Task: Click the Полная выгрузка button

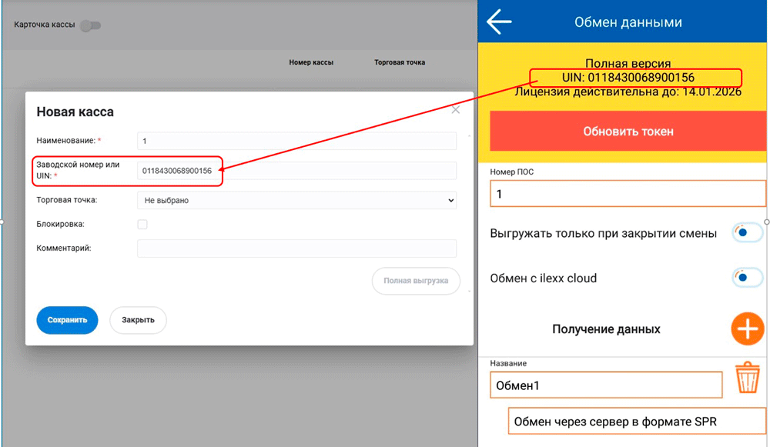Action: coord(416,281)
